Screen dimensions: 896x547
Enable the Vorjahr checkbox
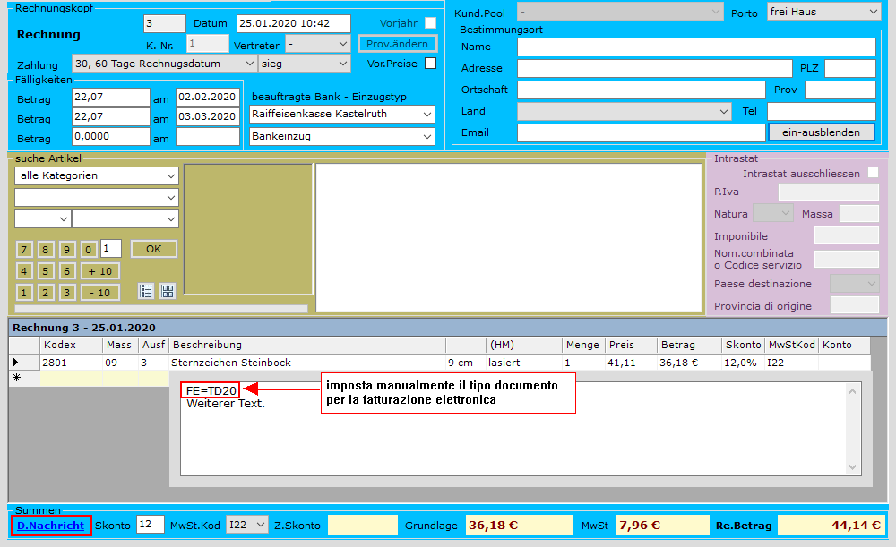tap(430, 22)
